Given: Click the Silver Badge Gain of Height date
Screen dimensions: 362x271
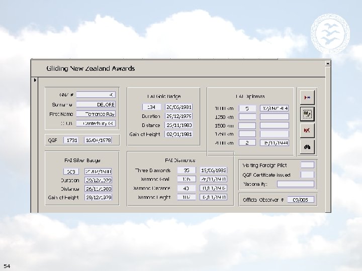Looking at the screenshot, I should (99, 197).
